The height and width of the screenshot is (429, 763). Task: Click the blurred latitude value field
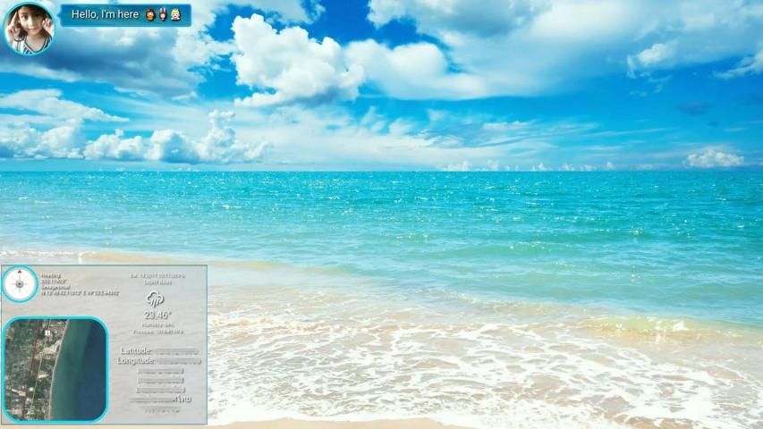tap(177, 351)
